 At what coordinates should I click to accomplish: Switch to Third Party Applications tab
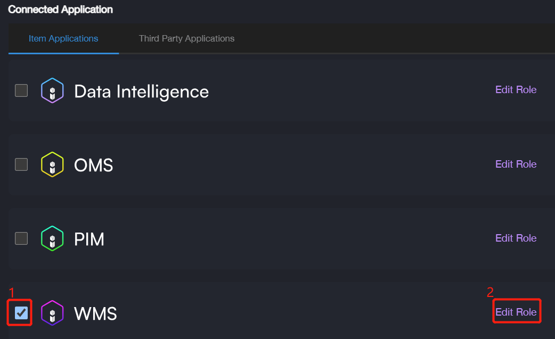click(186, 38)
